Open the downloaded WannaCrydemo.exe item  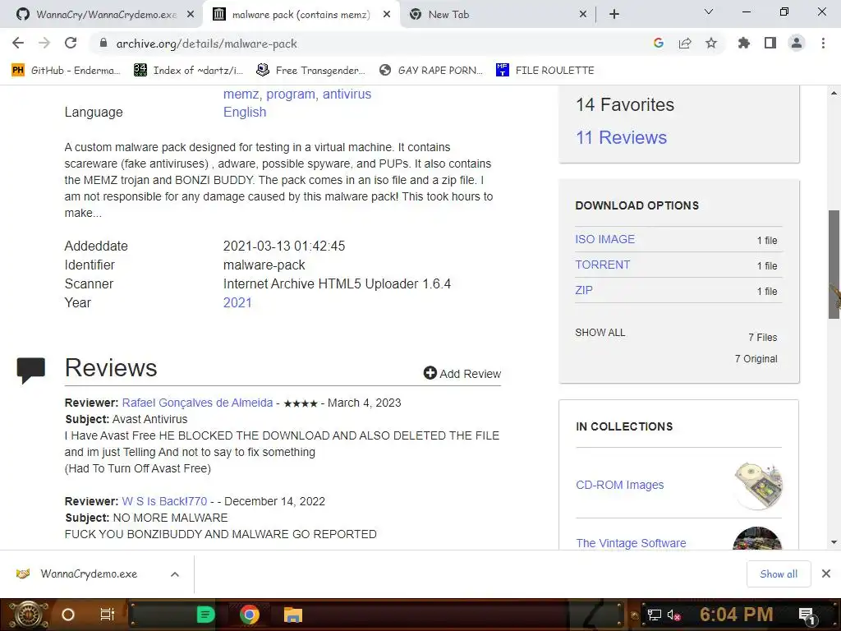click(x=89, y=573)
